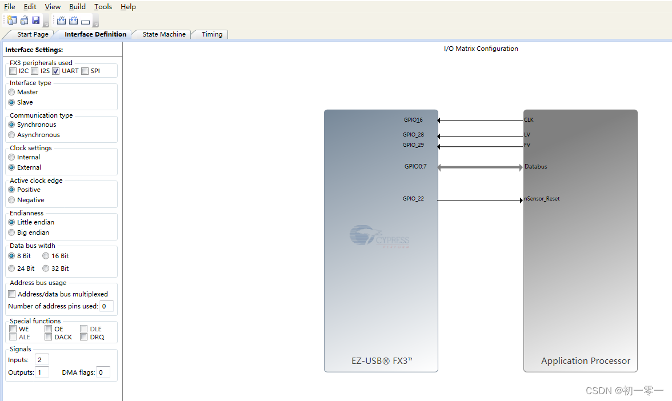Check Address/data bus multiplexed
672x401 pixels.
(12, 294)
